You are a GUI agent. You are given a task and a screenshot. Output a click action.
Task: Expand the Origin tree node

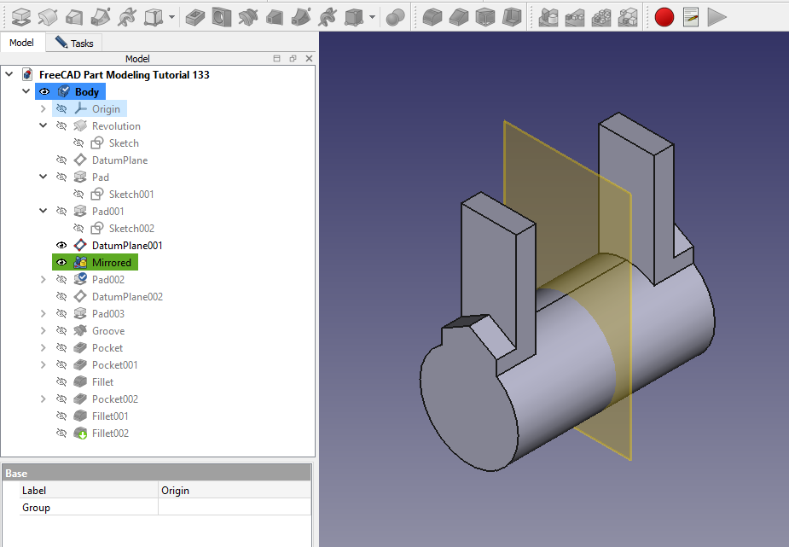(x=44, y=109)
